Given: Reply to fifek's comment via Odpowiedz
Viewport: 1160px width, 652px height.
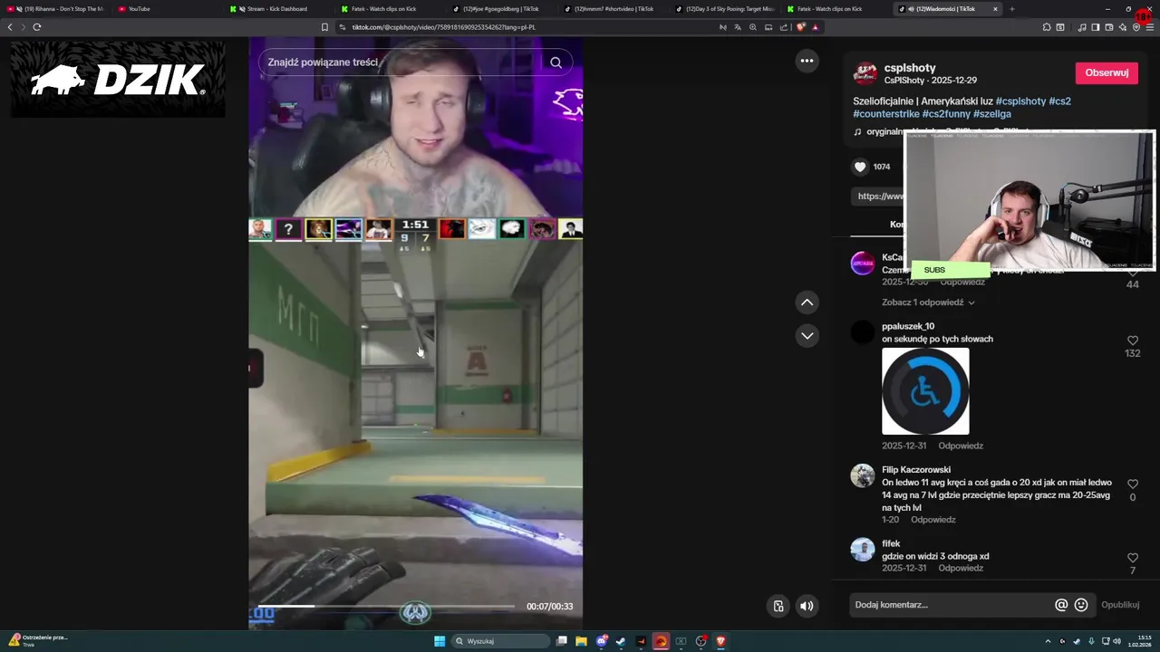Looking at the screenshot, I should pos(961,568).
